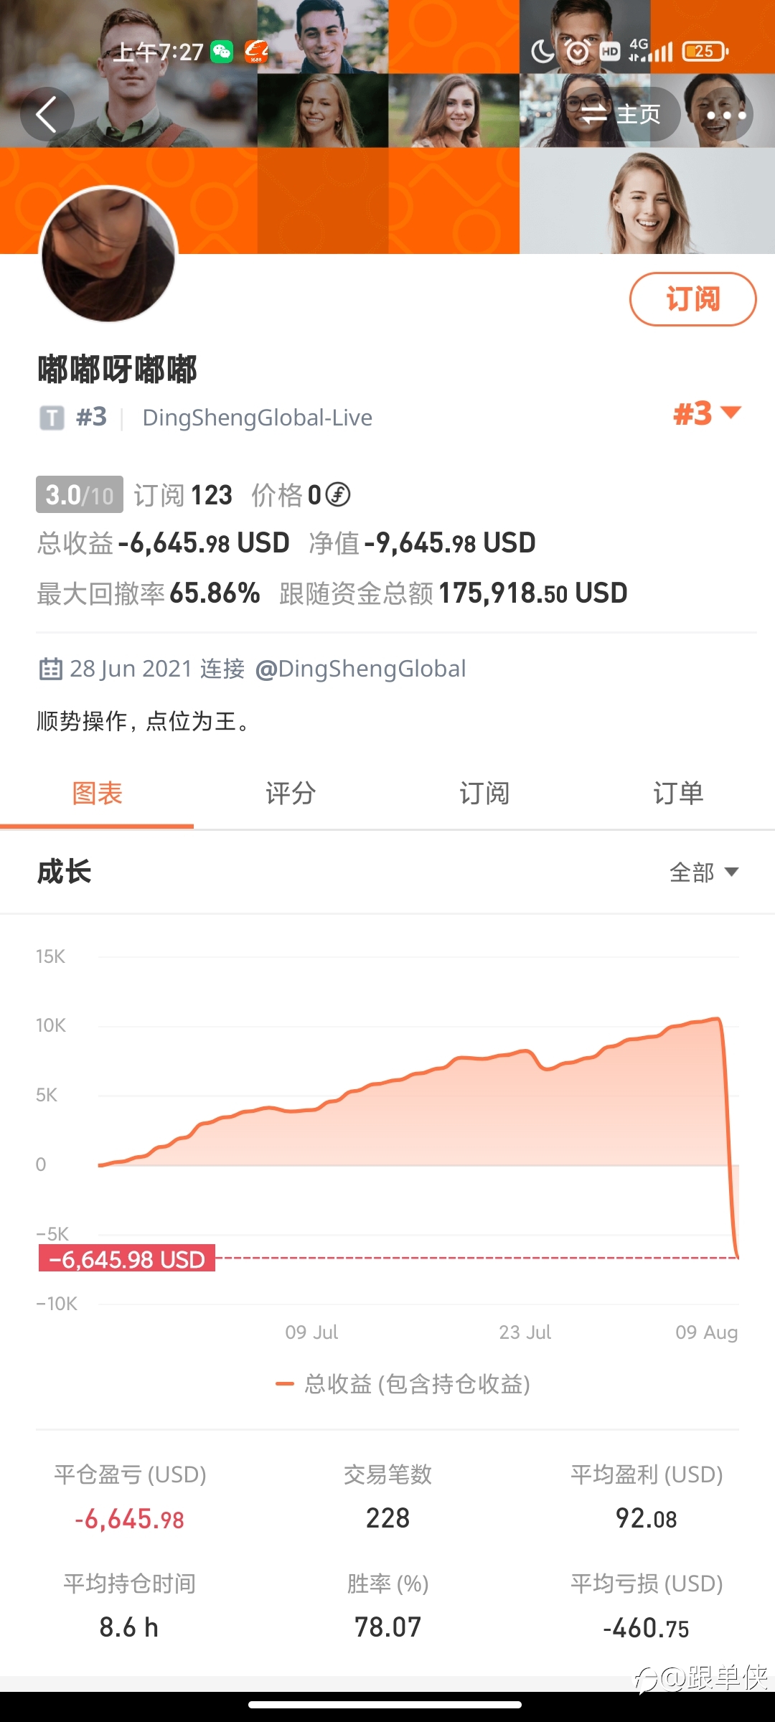Tap the T account type badge
Screen dimensions: 775x1722
coord(52,418)
